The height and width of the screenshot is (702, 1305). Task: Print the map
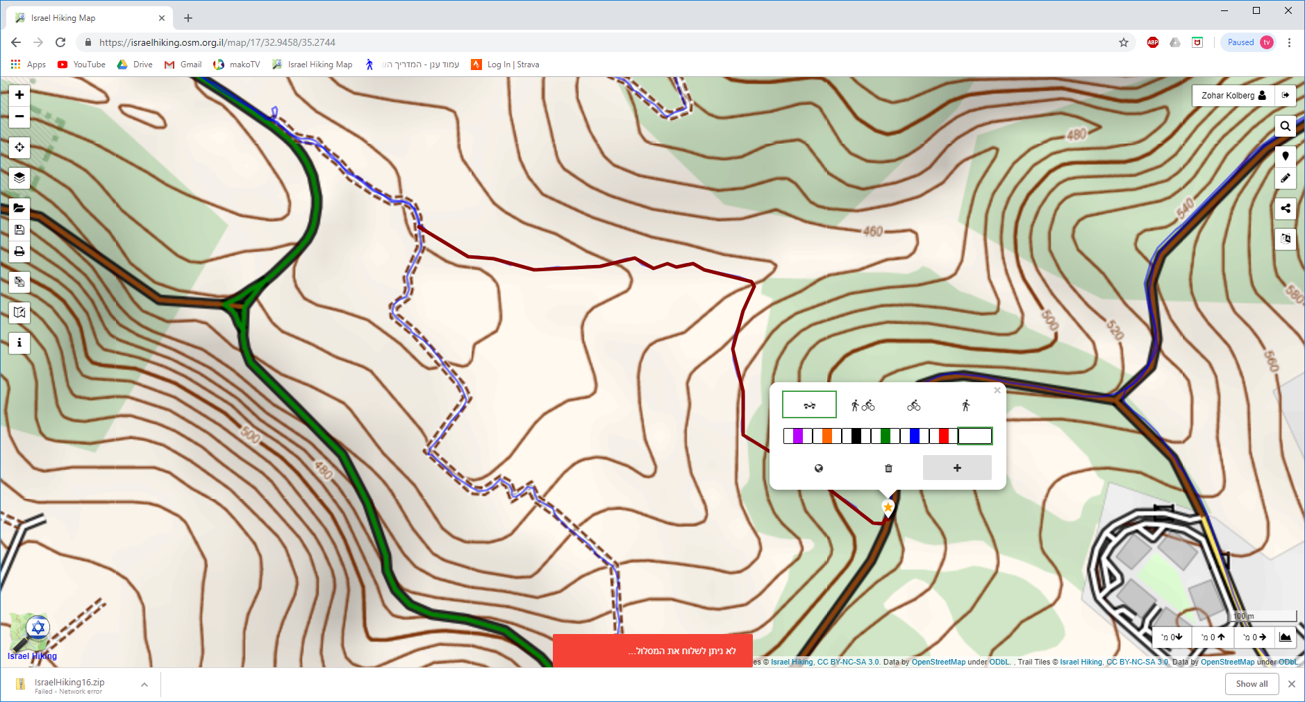tap(19, 251)
